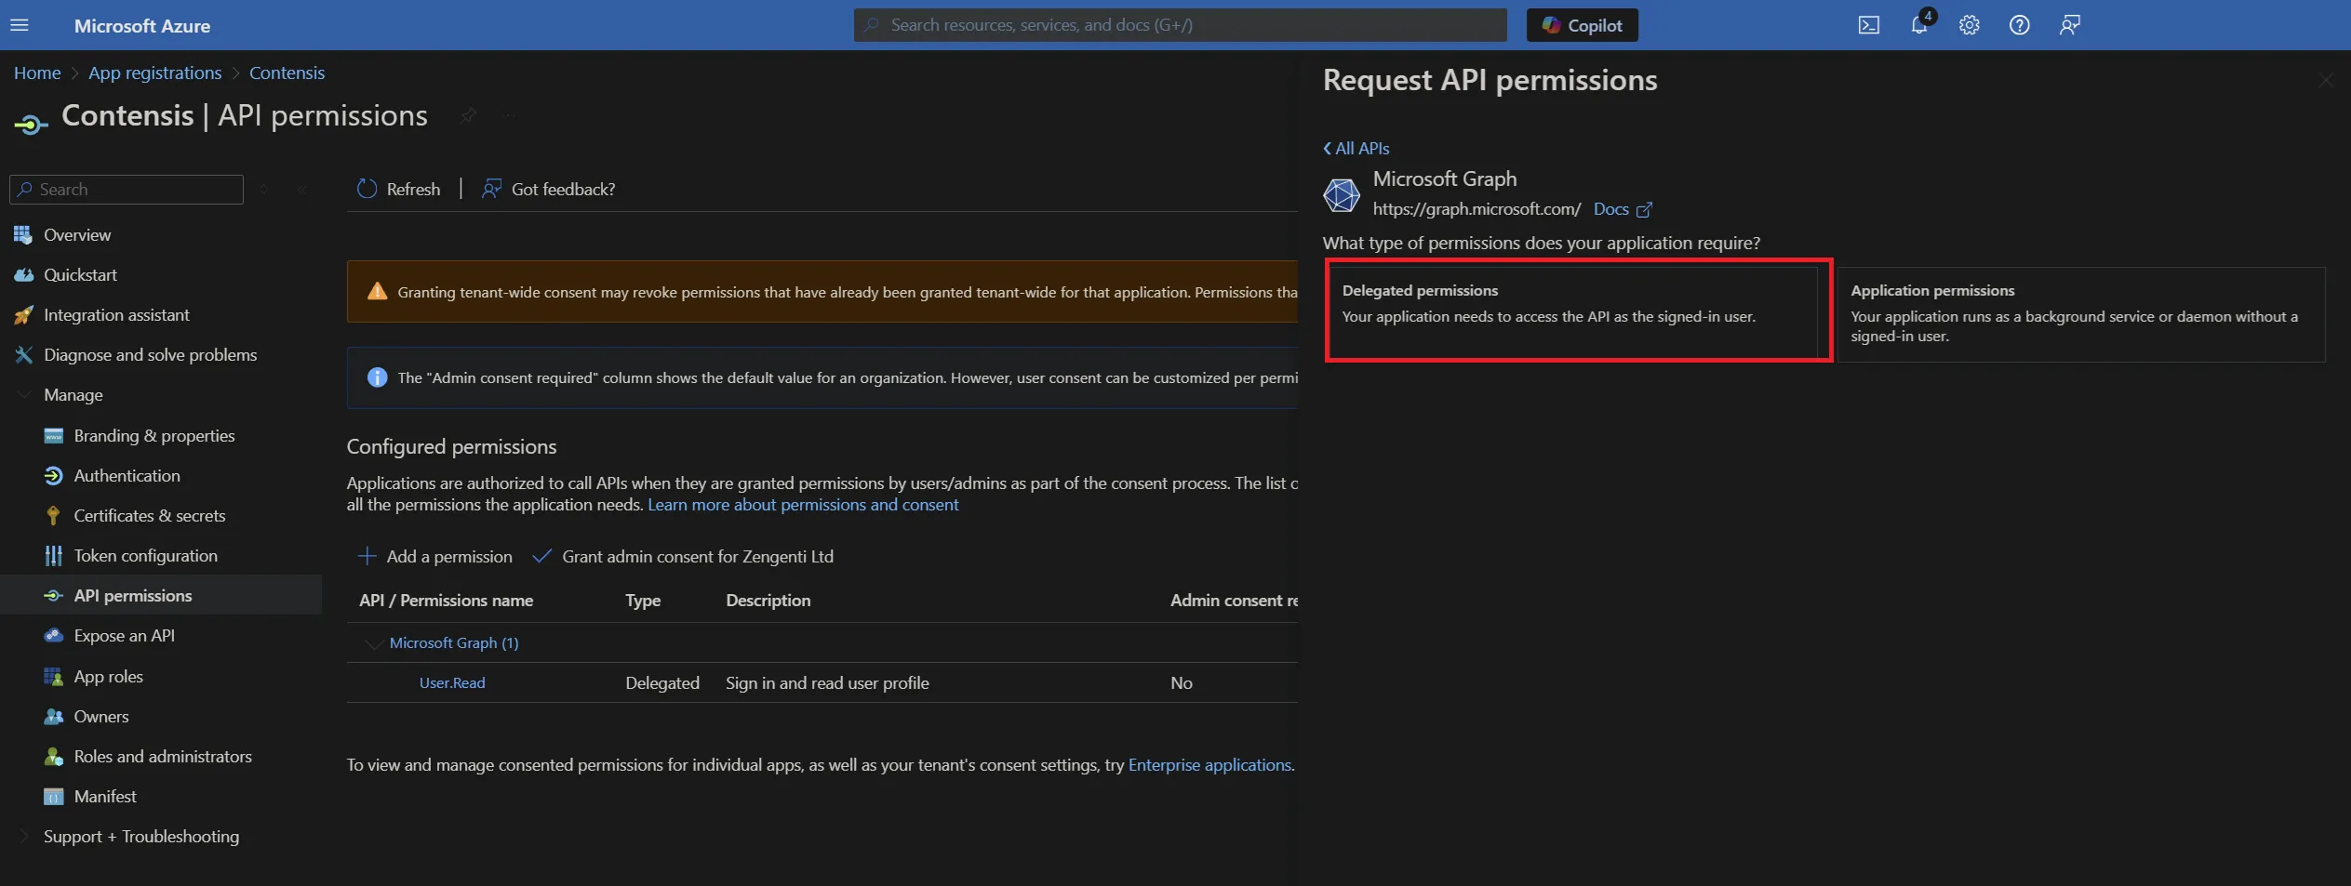Click the global search resources box
The image size is (2351, 886).
(x=1180, y=25)
